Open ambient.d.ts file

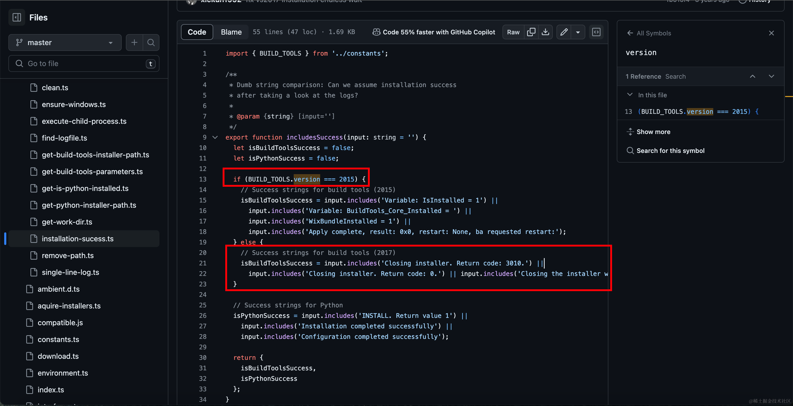coord(58,289)
